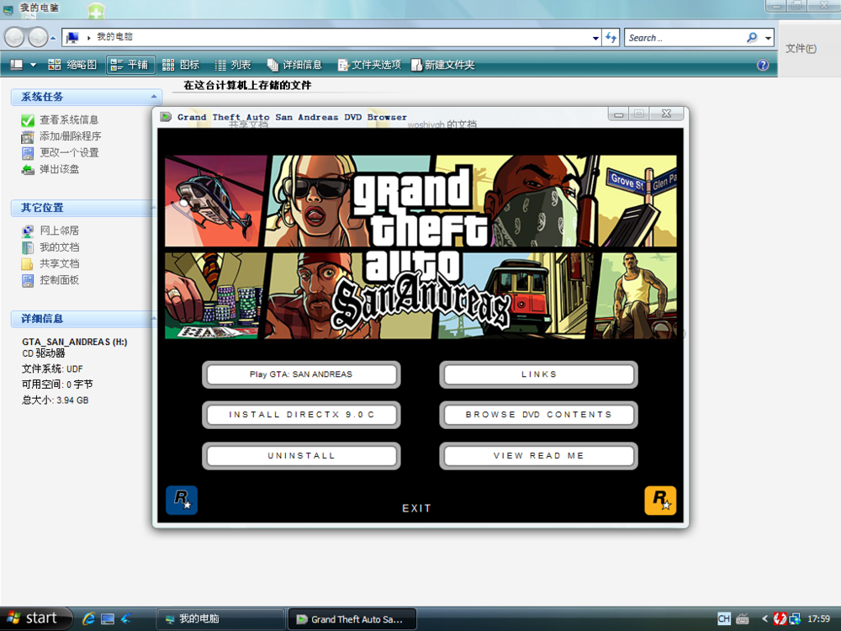Click the GTA San Andreas banner artwork
The height and width of the screenshot is (631, 841).
(x=420, y=247)
